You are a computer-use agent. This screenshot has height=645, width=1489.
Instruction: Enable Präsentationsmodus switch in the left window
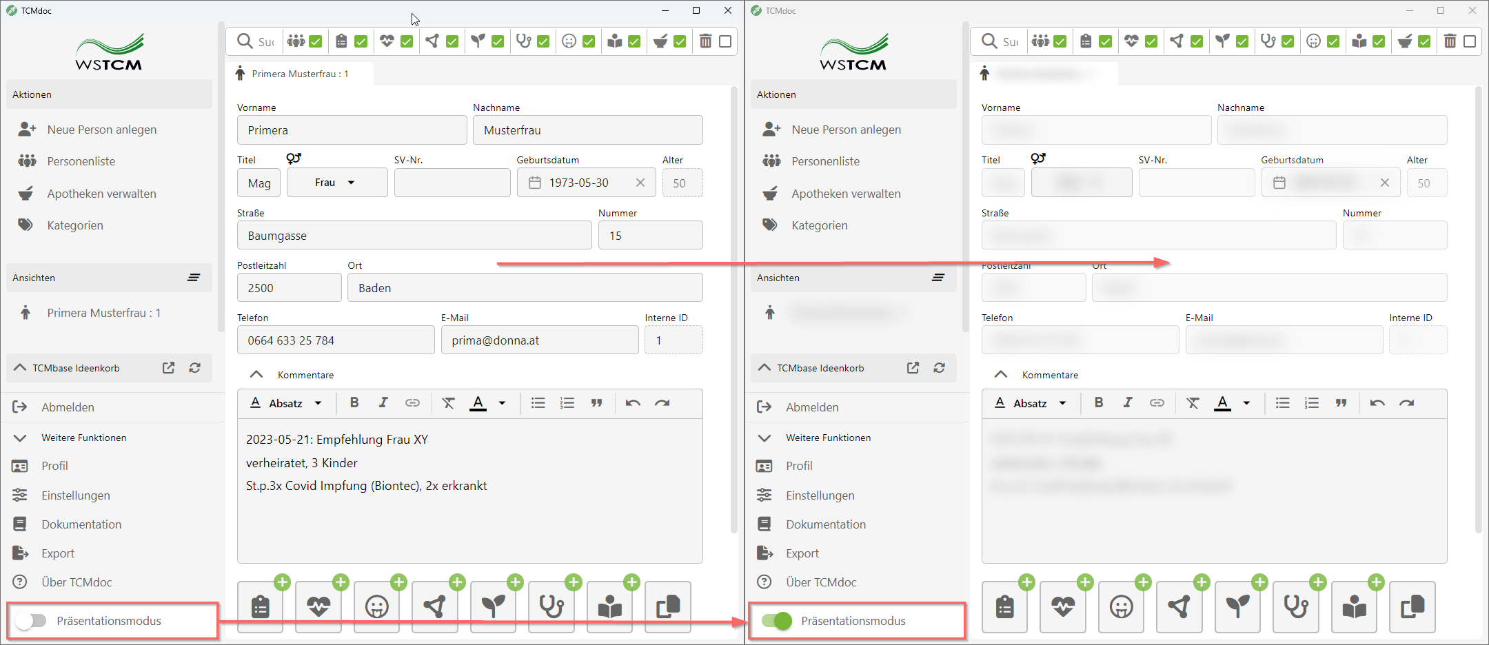tap(31, 621)
